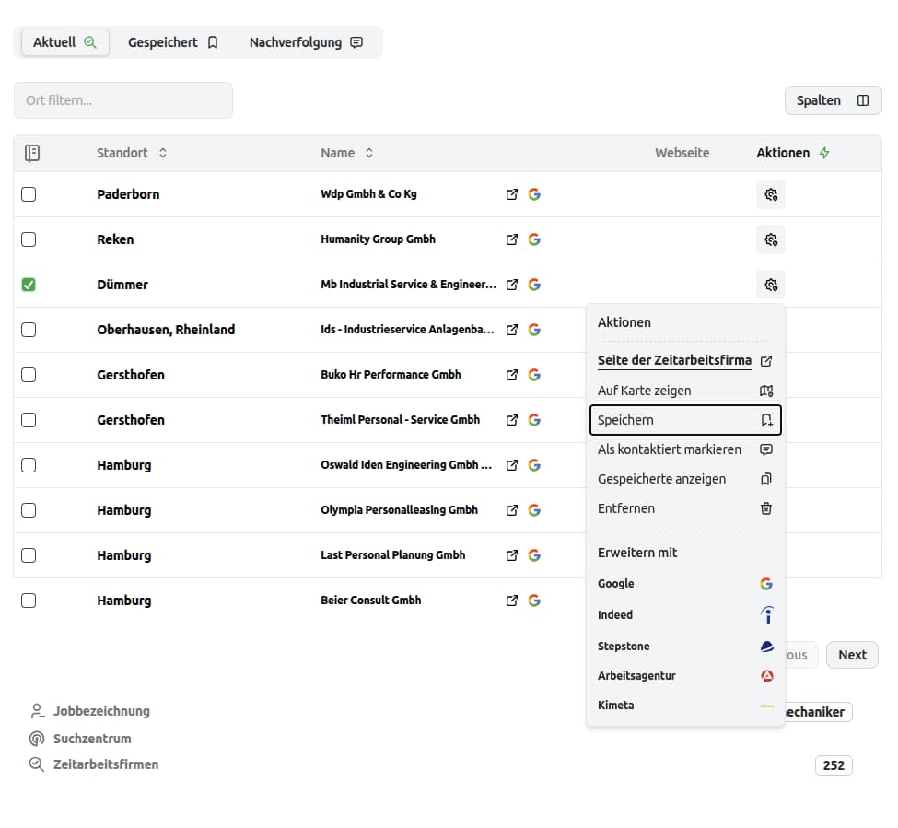The image size is (898, 828).
Task: Tick the checkbox for Oberhausen, Rheinland
Action: 29,330
